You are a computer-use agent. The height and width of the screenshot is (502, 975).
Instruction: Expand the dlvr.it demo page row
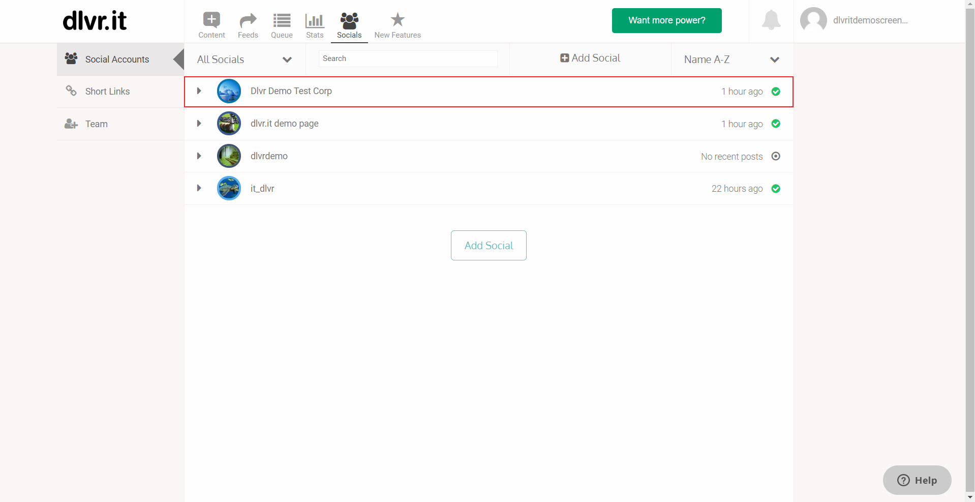coord(199,124)
